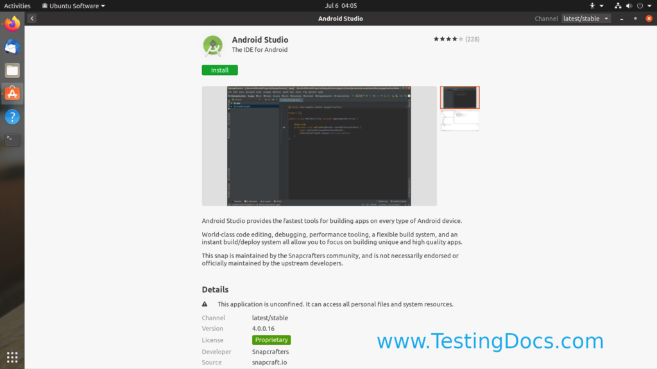Open the clock showing Jul 6 04:05

click(340, 5)
